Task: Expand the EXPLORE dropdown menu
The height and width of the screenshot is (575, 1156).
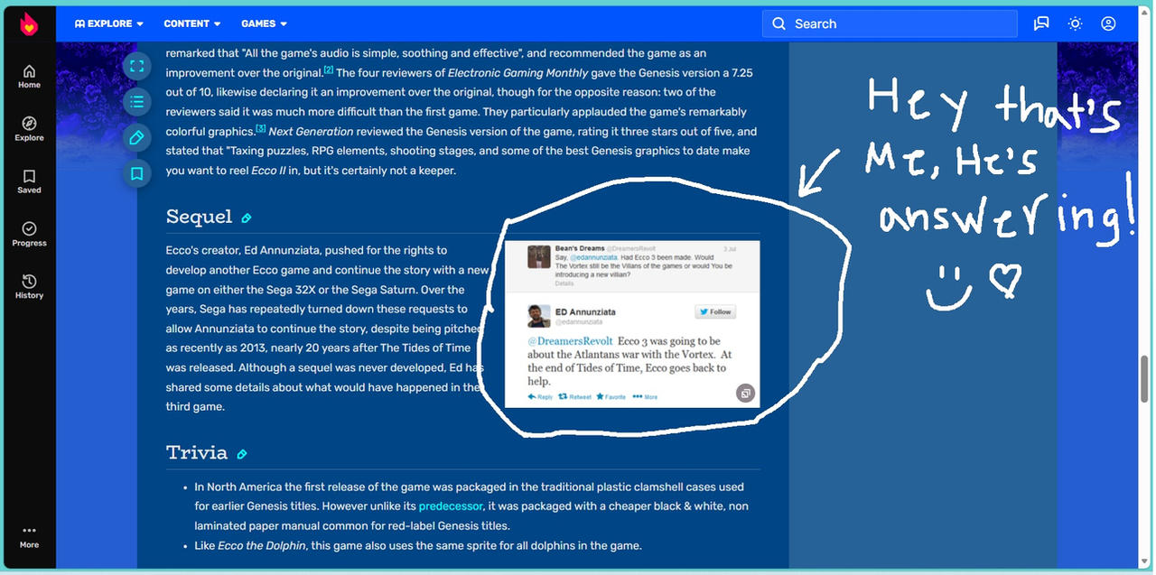Action: tap(109, 23)
